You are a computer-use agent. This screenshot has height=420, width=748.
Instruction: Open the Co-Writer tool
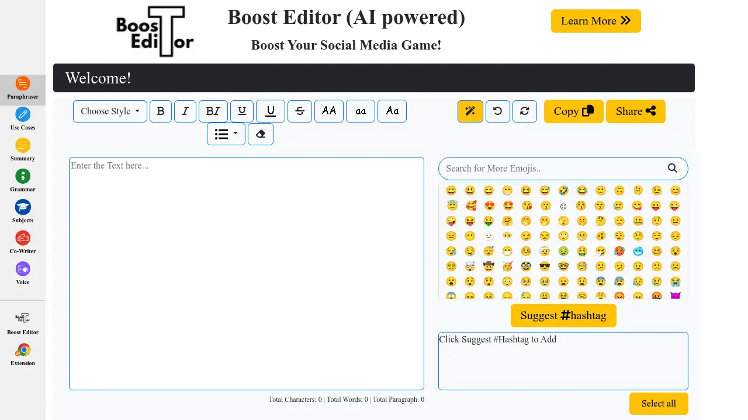23,243
